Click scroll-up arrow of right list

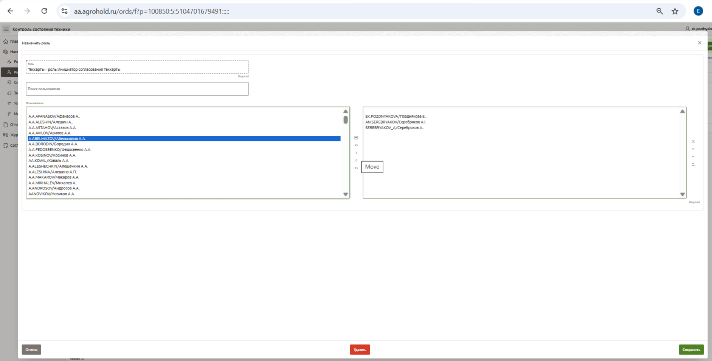point(682,112)
